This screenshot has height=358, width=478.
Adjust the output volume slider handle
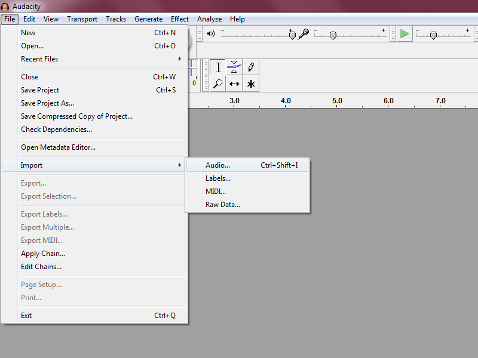click(x=292, y=36)
